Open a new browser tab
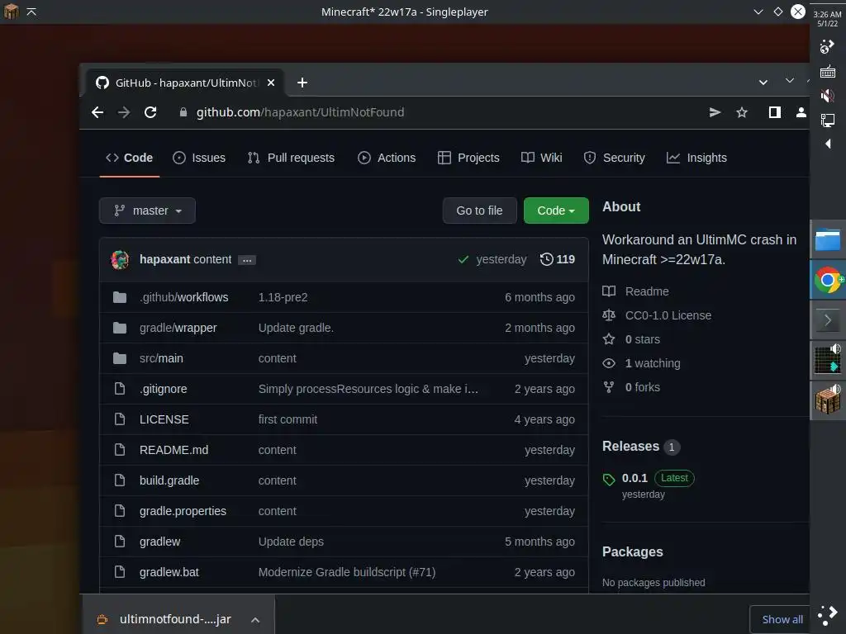 pos(302,83)
